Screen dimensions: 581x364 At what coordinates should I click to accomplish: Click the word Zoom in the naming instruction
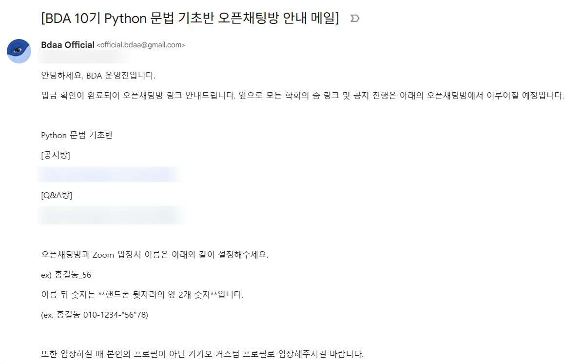103,255
